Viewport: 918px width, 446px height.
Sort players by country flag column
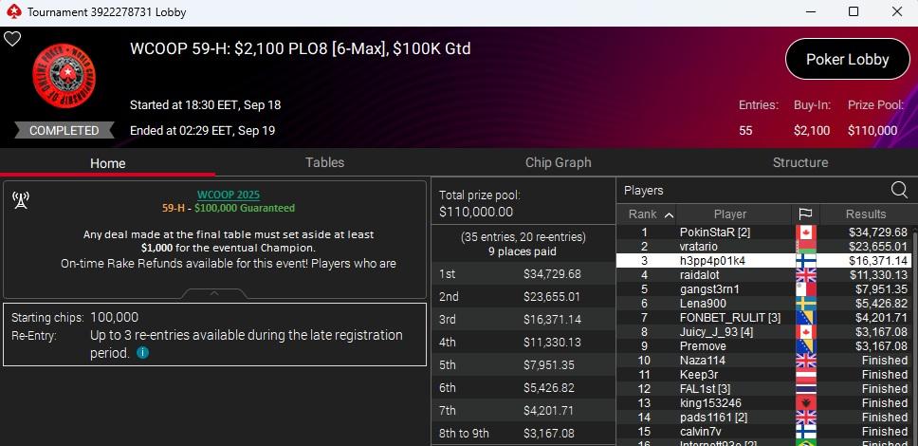click(806, 214)
